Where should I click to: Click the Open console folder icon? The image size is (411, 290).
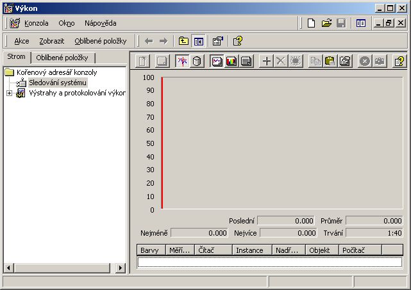pos(326,23)
